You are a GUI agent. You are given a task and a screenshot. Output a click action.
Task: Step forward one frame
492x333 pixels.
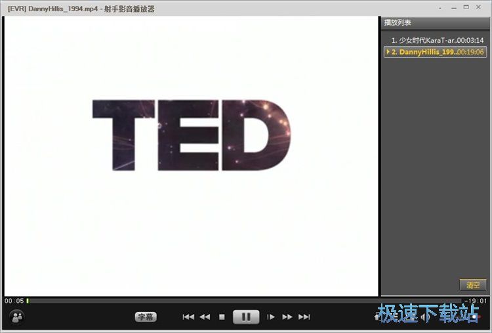[x=271, y=317]
